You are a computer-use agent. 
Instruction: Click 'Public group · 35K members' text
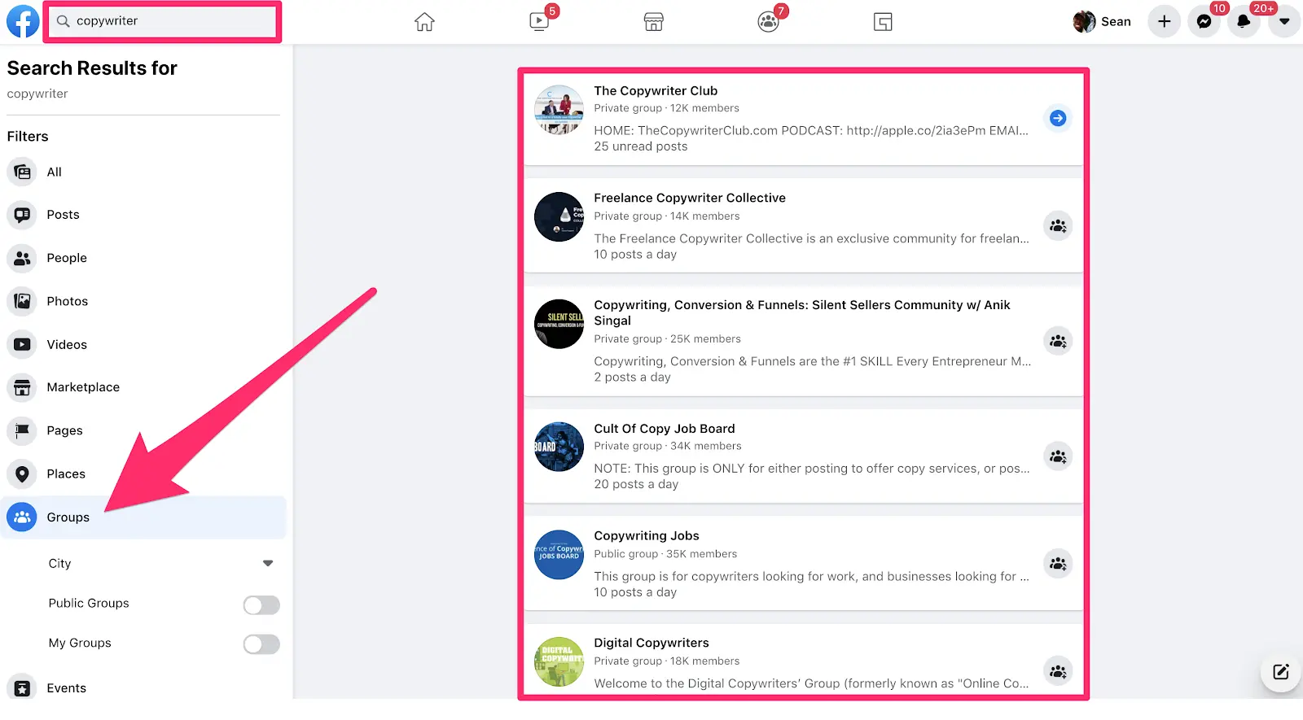pos(665,555)
